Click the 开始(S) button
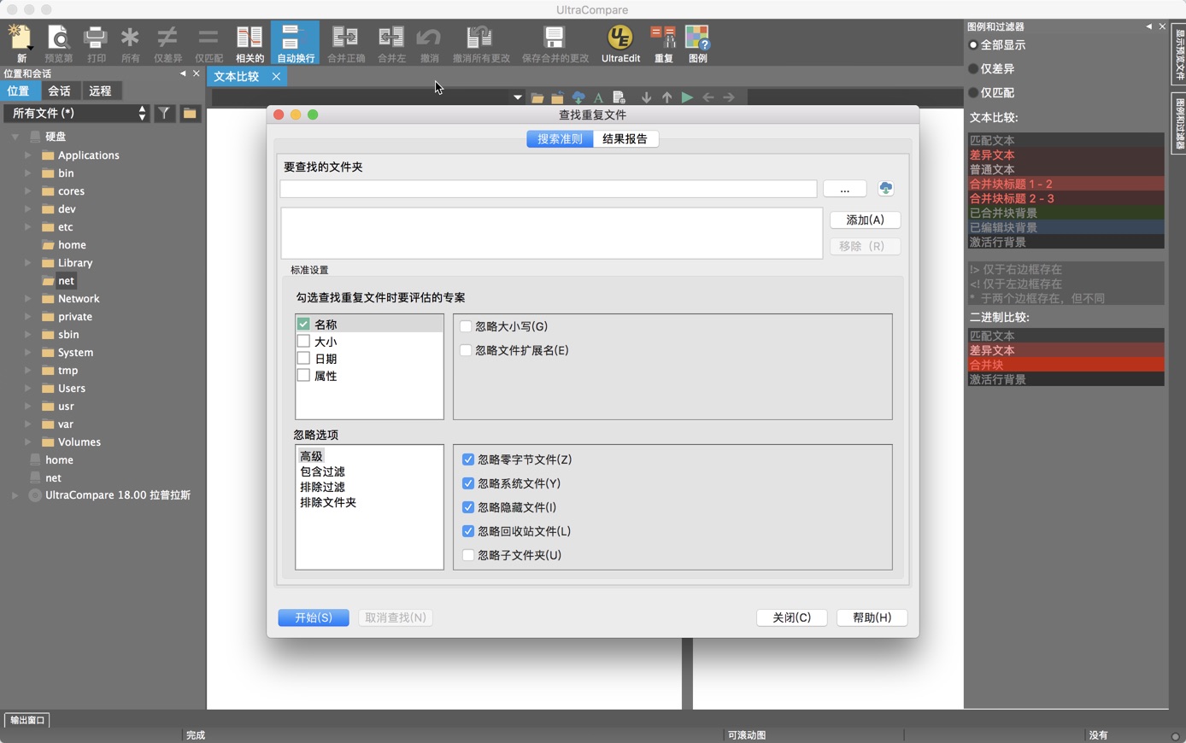The image size is (1186, 743). pos(314,617)
